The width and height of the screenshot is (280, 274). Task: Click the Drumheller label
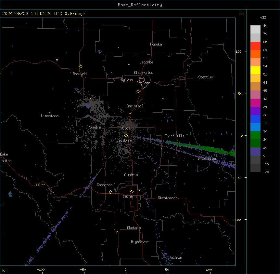(207, 158)
